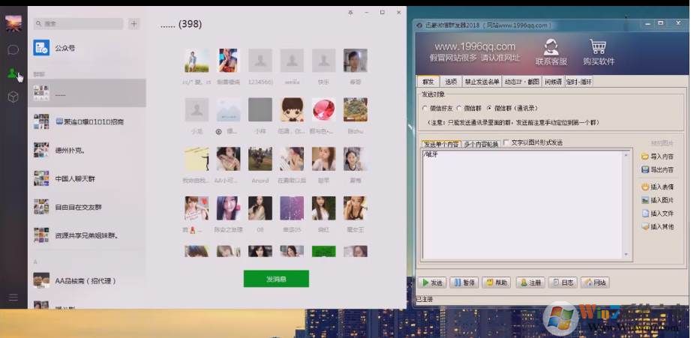Click 插入表情 to insert an emoji
The width and height of the screenshot is (691, 338).
[x=657, y=186]
